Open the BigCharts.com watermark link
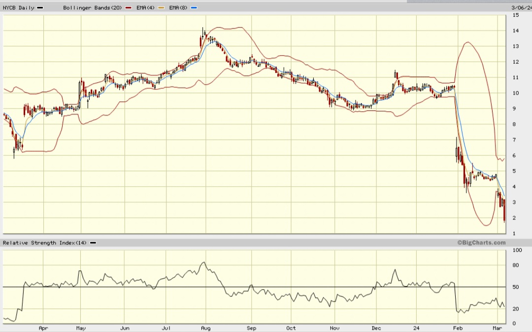Viewport: 532px width, 332px height. [x=481, y=242]
